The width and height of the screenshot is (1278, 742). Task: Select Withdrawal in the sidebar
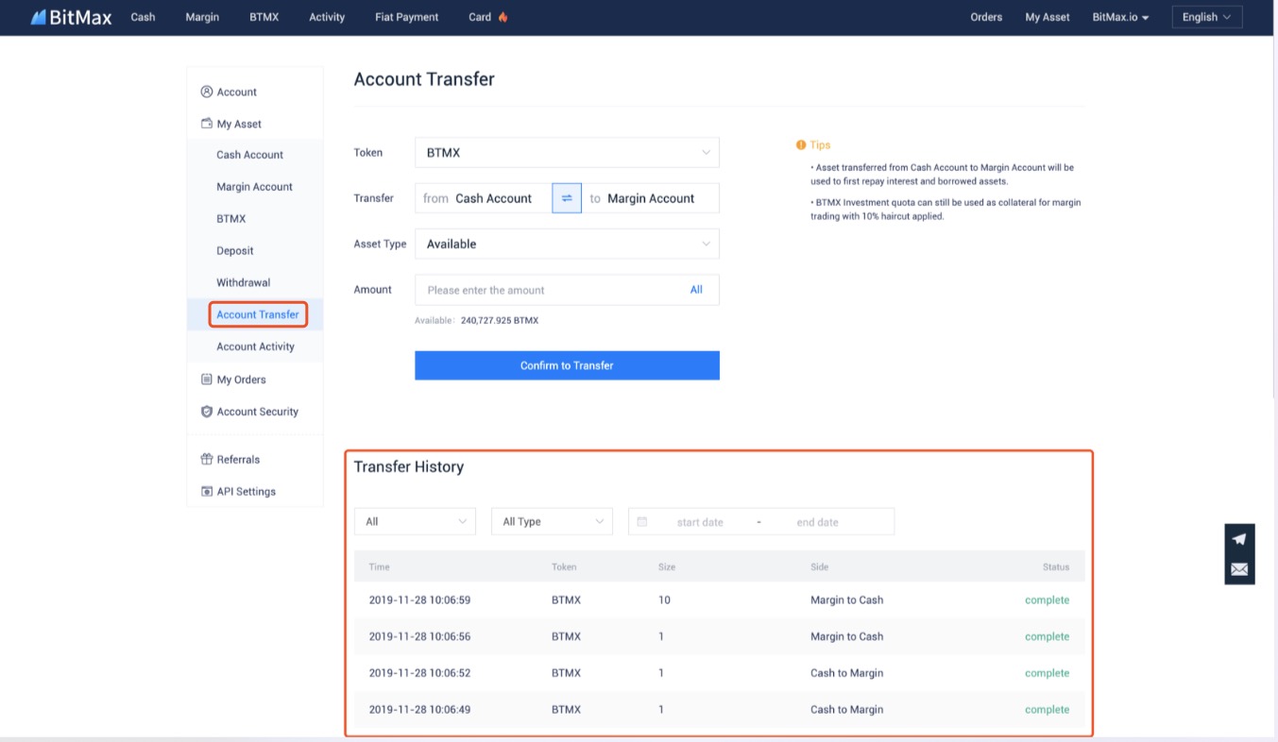point(244,282)
